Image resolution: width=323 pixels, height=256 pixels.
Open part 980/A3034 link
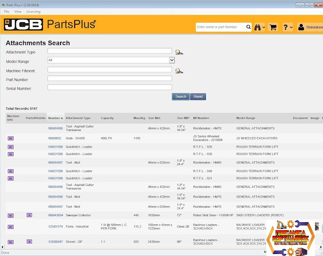tap(56, 215)
